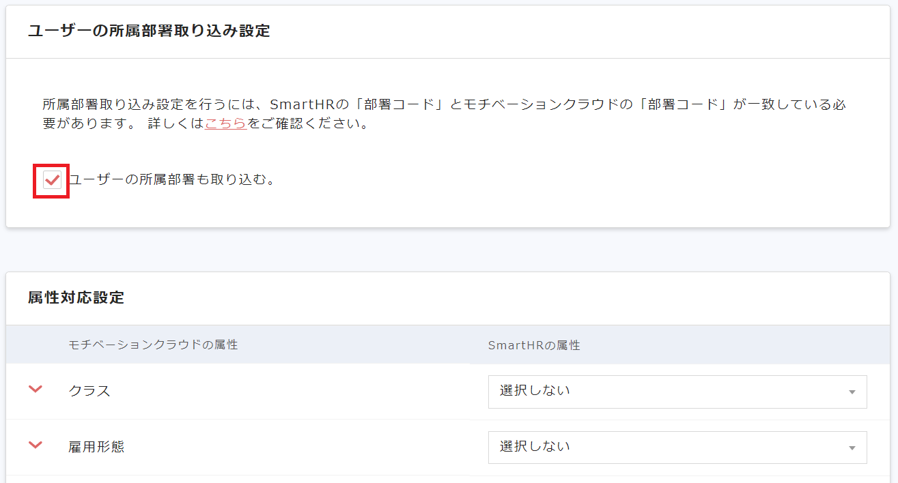
Task: Click the red checkmark icon in the checkbox
Action: click(52, 181)
